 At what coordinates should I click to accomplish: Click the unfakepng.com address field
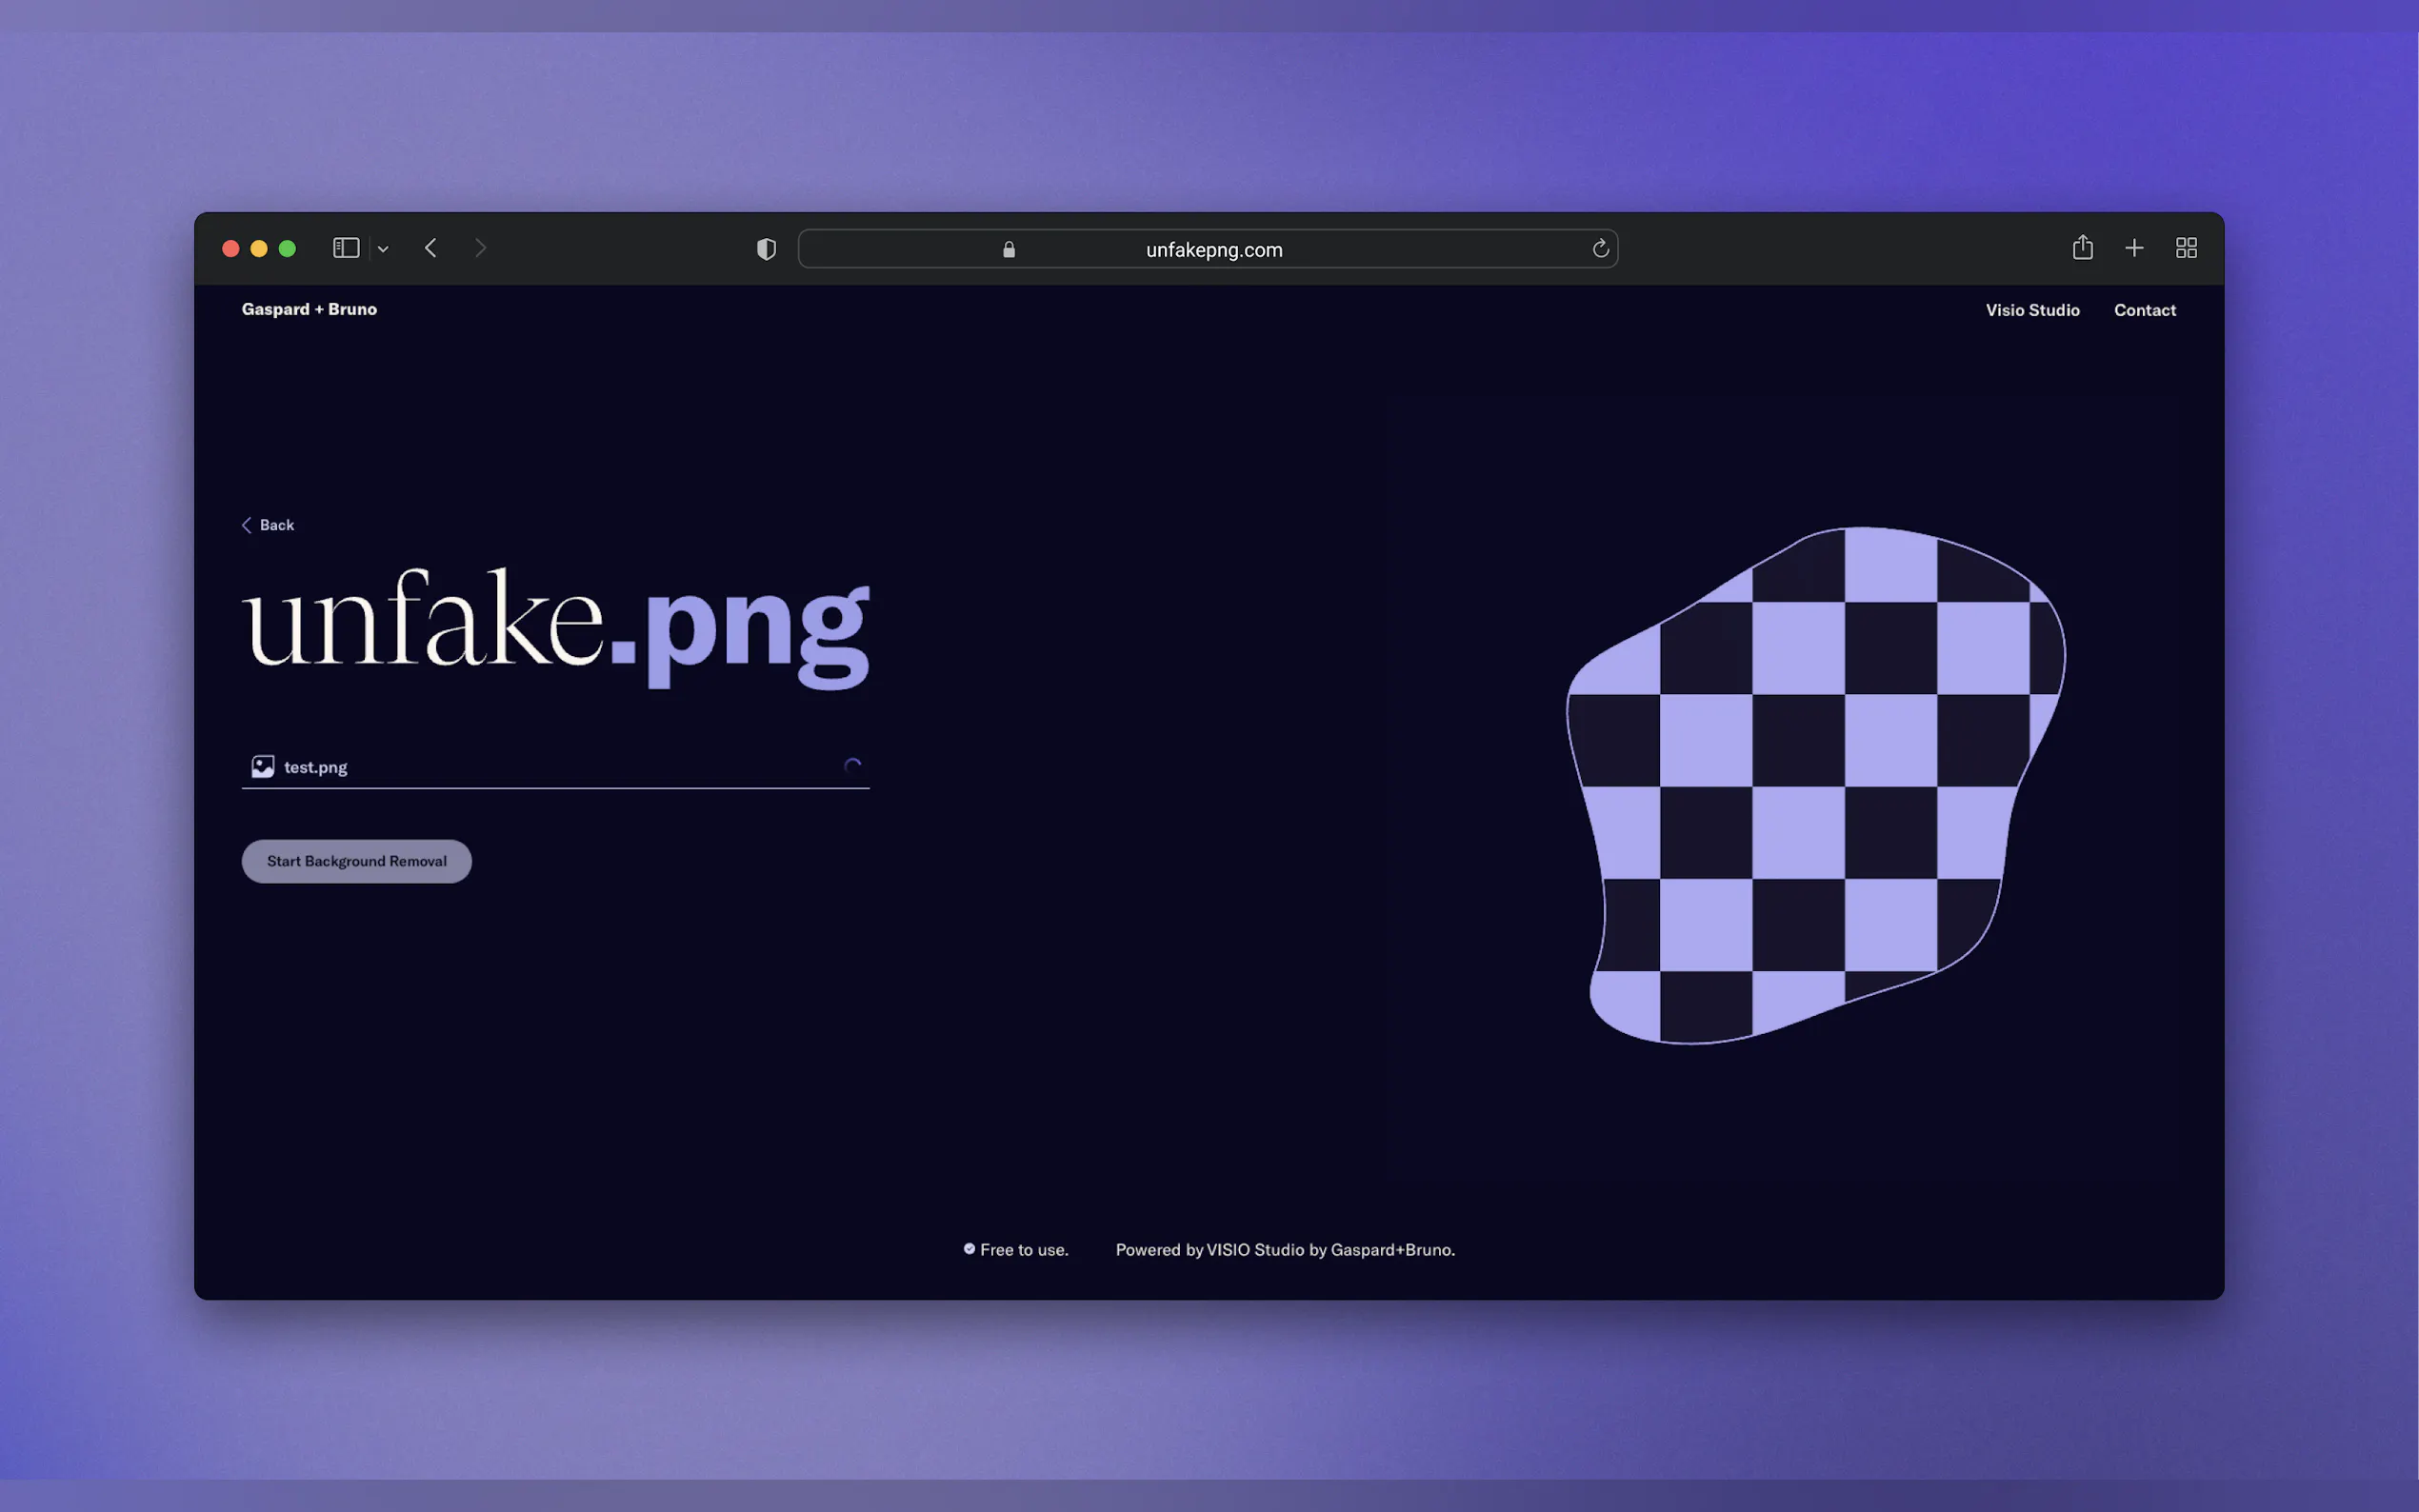(1213, 250)
